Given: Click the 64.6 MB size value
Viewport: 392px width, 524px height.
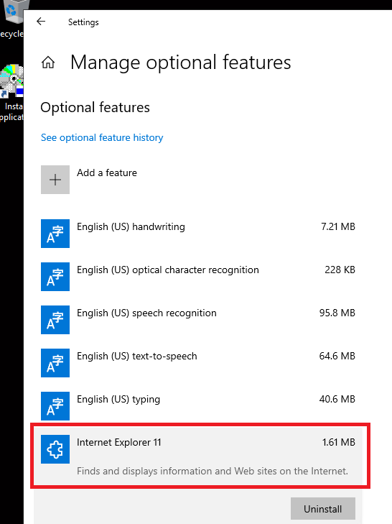Looking at the screenshot, I should click(x=337, y=356).
